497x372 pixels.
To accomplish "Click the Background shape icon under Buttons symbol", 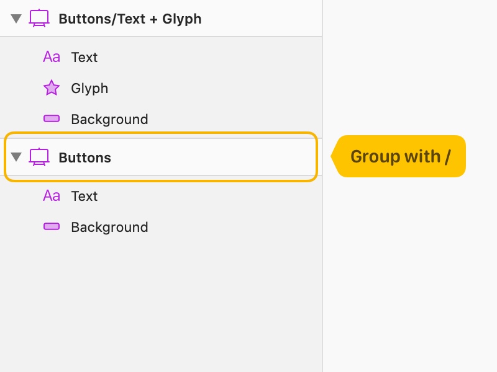I will tap(52, 226).
